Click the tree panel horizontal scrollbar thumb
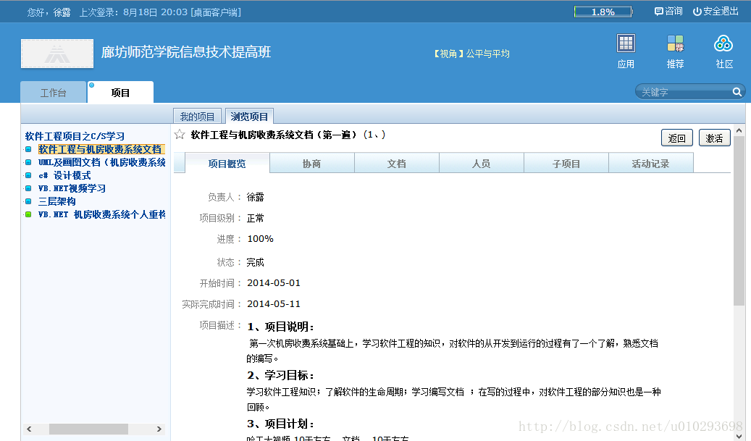Screen dimensions: 751x441 tap(88, 429)
